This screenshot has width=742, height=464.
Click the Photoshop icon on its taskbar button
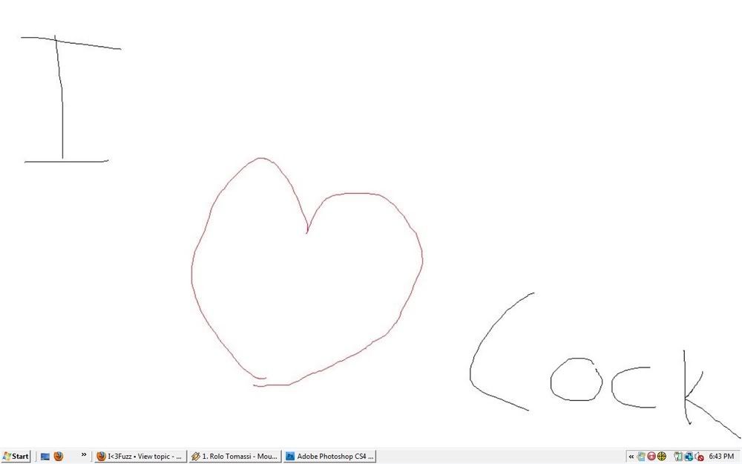[291, 457]
